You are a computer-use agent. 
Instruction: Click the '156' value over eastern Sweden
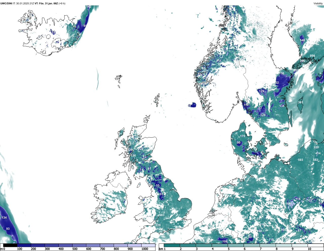281,73
